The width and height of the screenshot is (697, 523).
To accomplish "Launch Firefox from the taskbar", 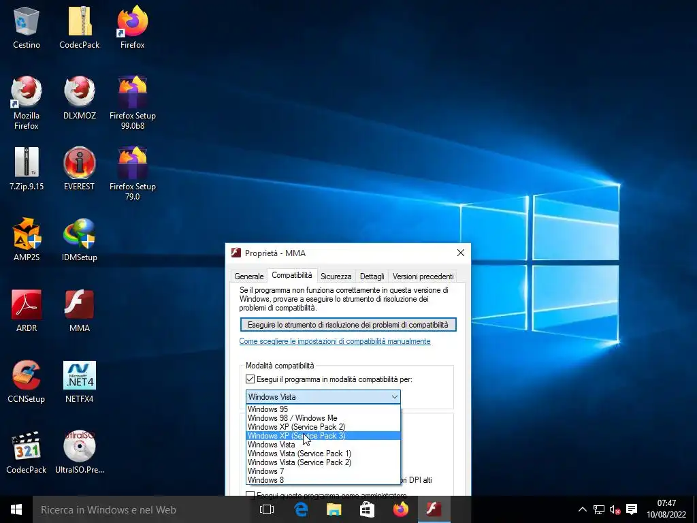I will tap(400, 509).
